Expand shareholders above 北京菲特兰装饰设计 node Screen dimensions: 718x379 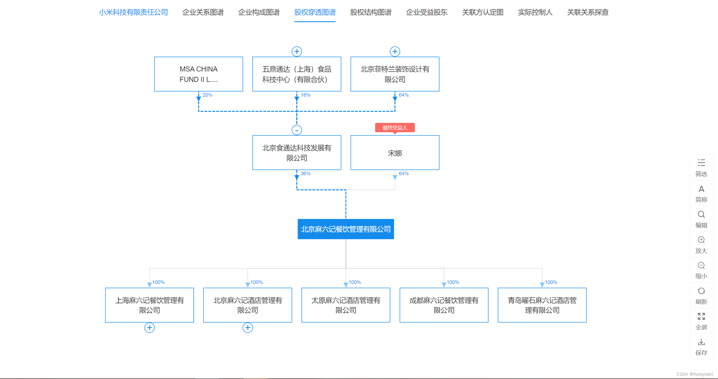395,51
